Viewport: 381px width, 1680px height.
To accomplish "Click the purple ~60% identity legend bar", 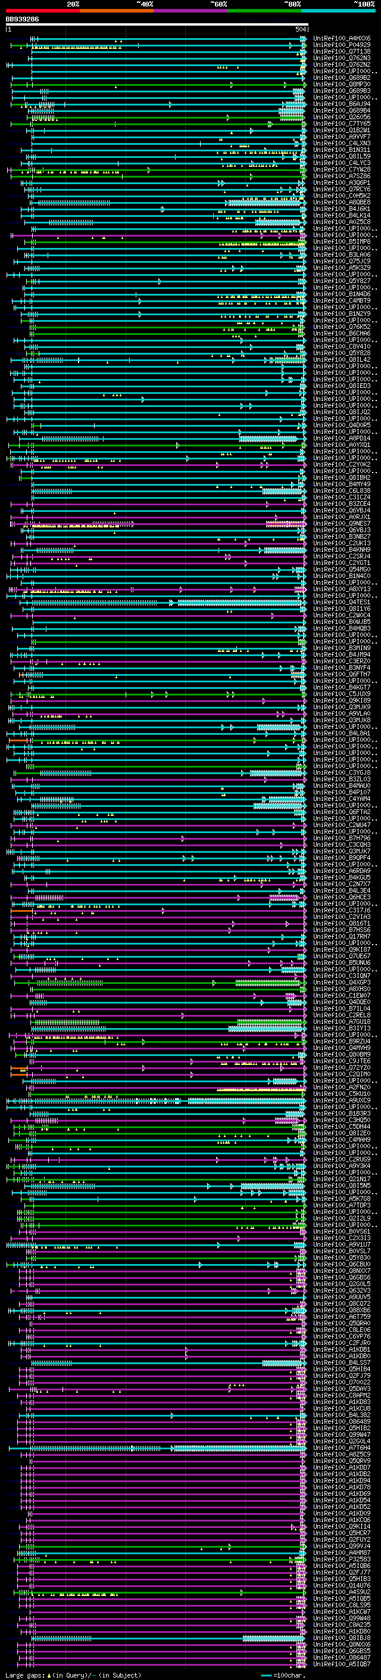I will tap(190, 11).
